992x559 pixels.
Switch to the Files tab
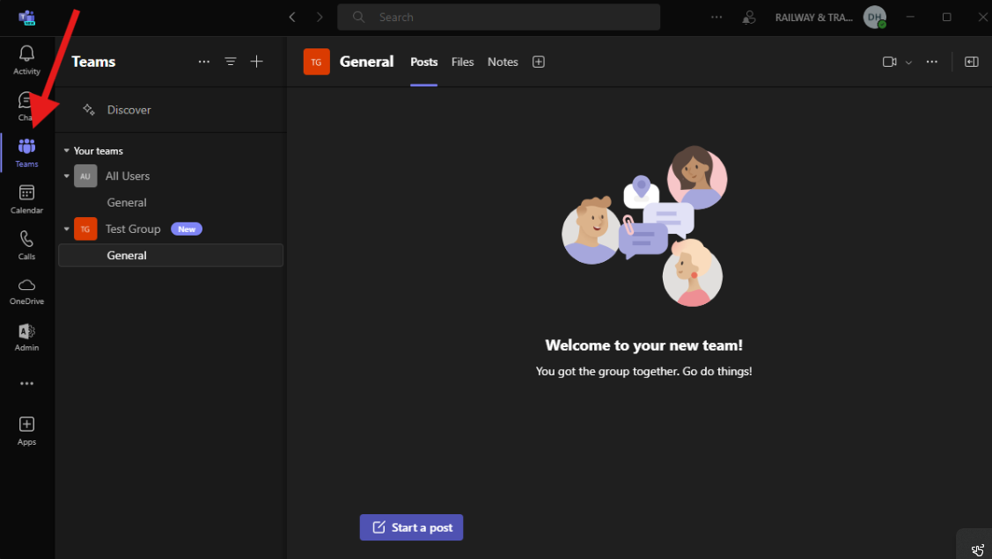point(462,62)
